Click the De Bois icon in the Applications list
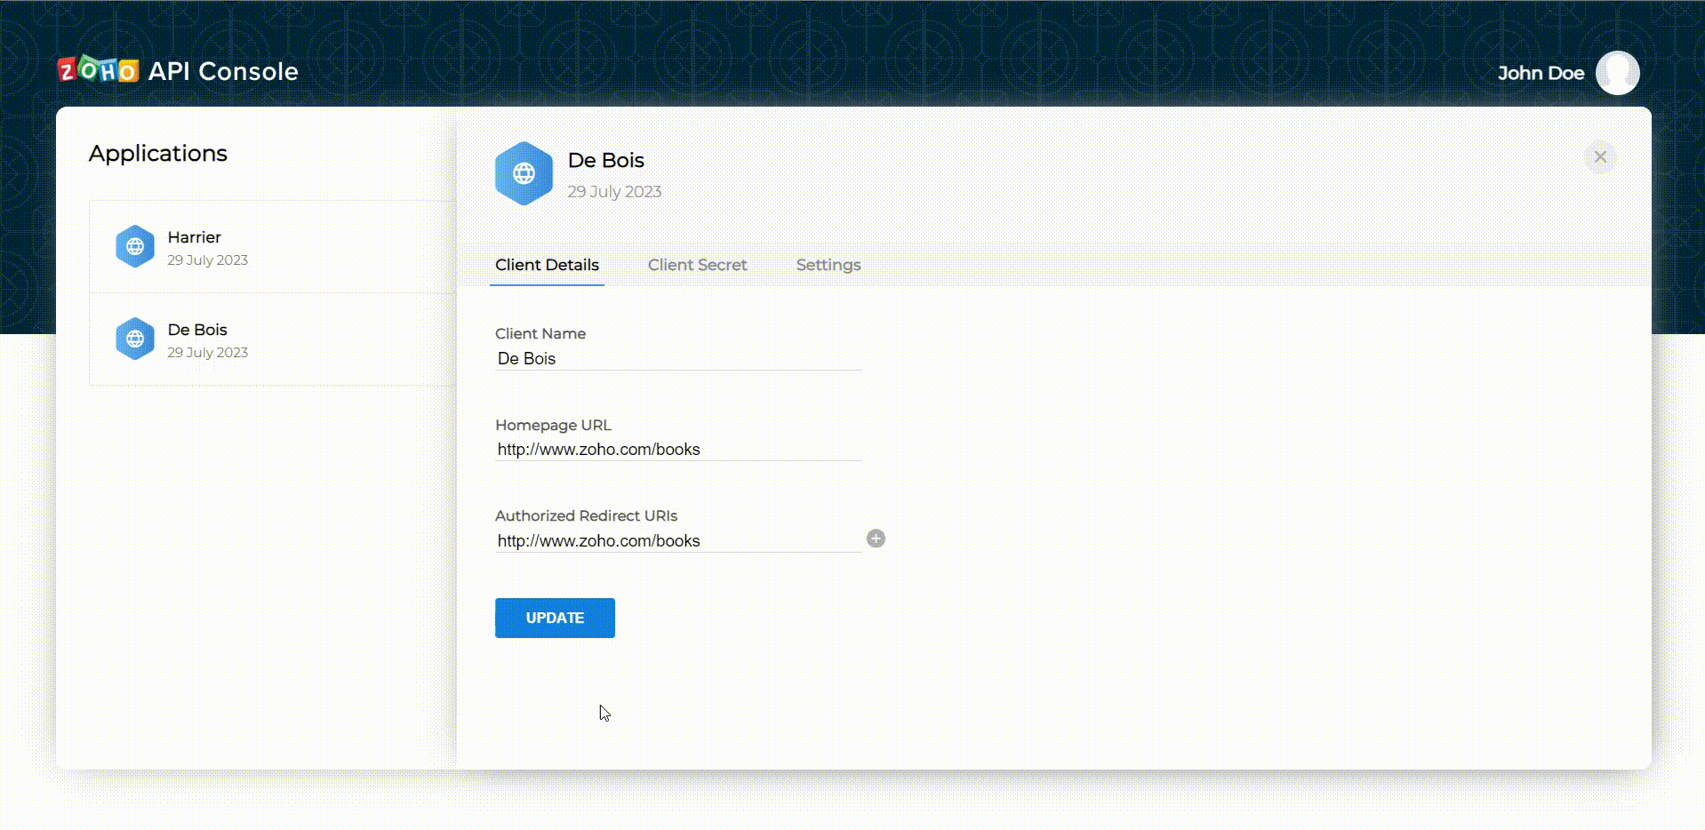This screenshot has width=1705, height=830. pyautogui.click(x=135, y=339)
